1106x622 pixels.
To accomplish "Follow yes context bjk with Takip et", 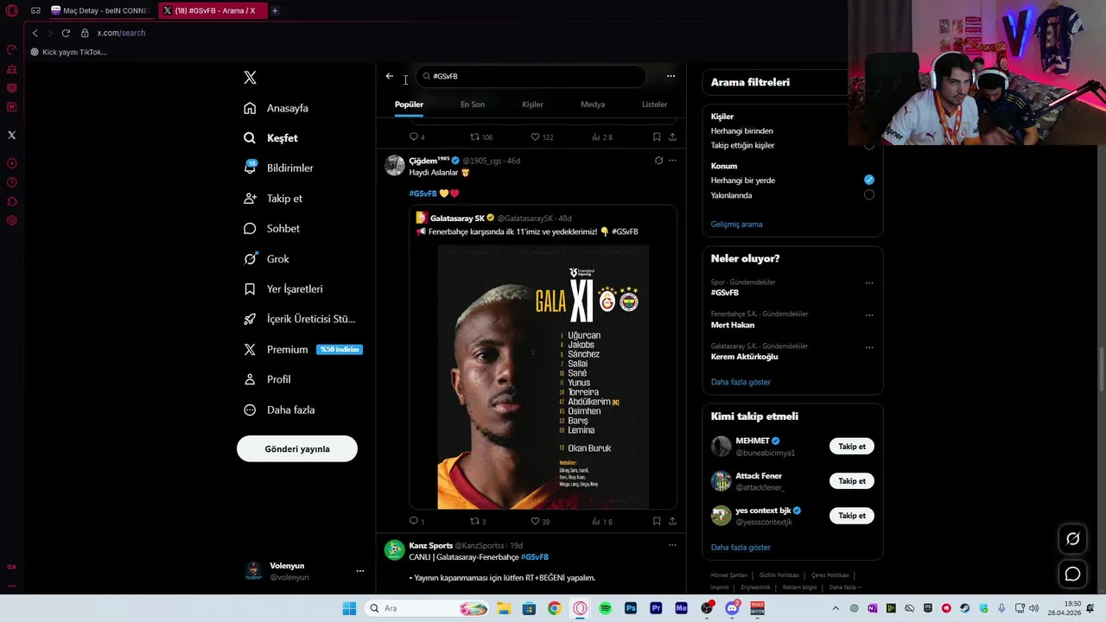I will [x=851, y=516].
